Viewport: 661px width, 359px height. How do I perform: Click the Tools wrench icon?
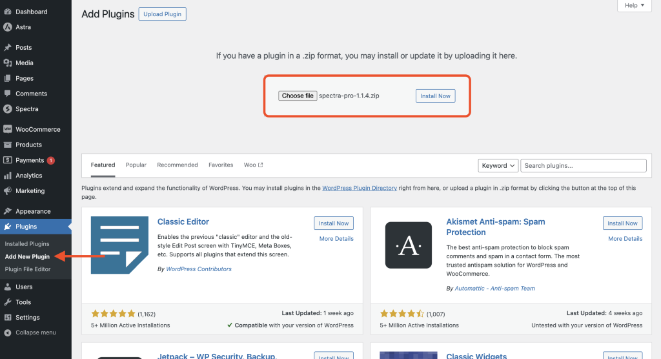pos(8,302)
